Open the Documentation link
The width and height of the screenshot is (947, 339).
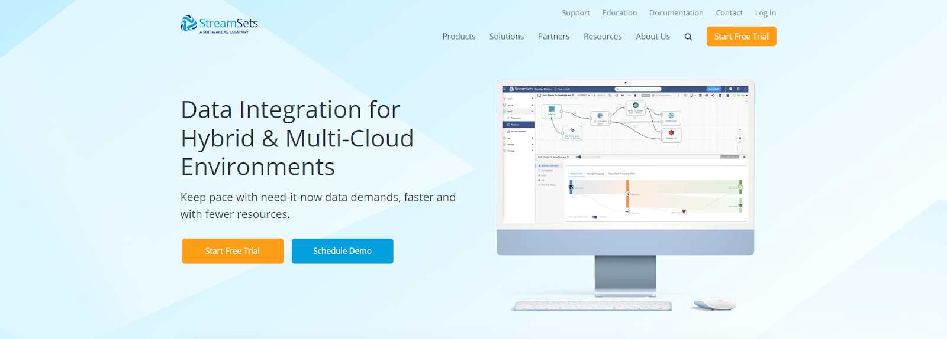[x=677, y=13]
